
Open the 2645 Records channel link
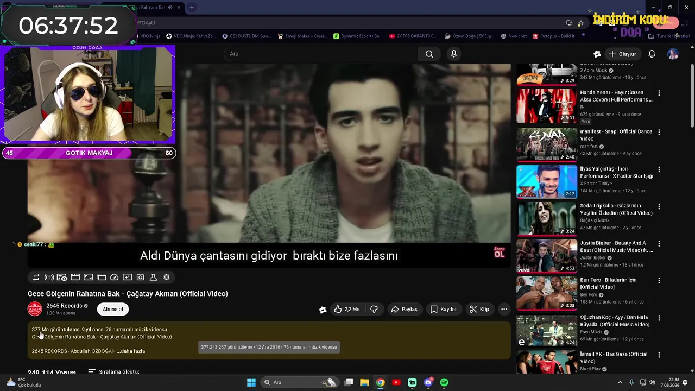64,306
